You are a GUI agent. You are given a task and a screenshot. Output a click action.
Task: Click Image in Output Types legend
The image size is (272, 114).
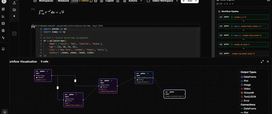(x=246, y=85)
